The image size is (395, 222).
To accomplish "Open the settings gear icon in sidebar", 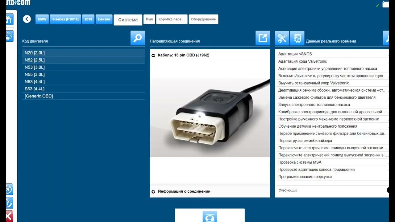I will (9, 36).
